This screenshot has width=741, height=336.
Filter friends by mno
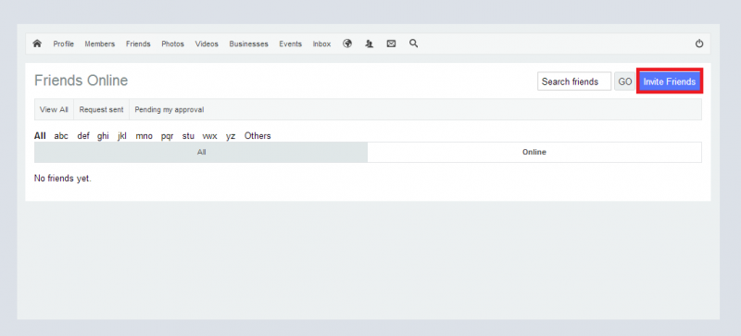point(144,136)
